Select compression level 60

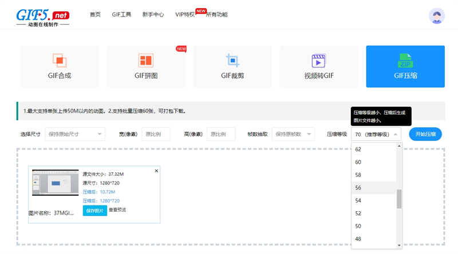point(374,162)
